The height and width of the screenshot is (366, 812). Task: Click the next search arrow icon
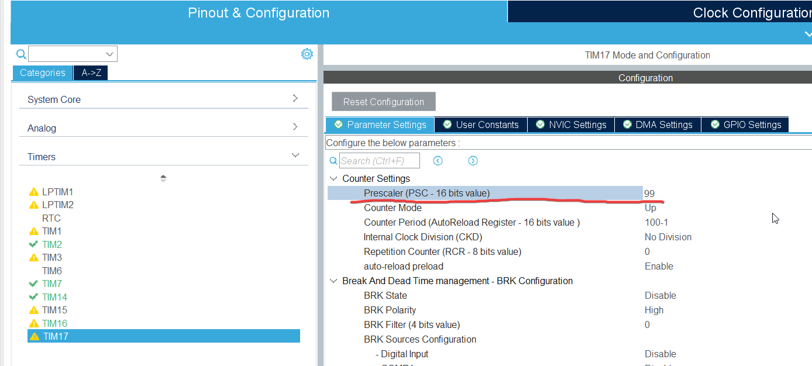tap(473, 160)
